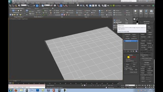The height and width of the screenshot is (92, 163).
Task: Activate the Select and Rotate tool
Action: (x=40, y=6)
